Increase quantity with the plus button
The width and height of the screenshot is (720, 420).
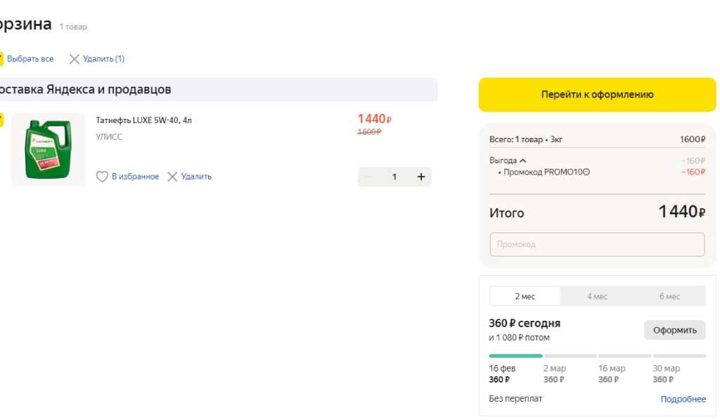(421, 177)
